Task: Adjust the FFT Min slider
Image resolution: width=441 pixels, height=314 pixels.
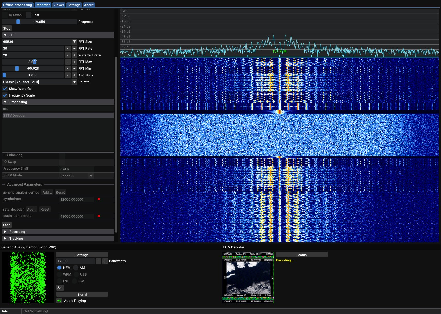Action: pos(17,68)
